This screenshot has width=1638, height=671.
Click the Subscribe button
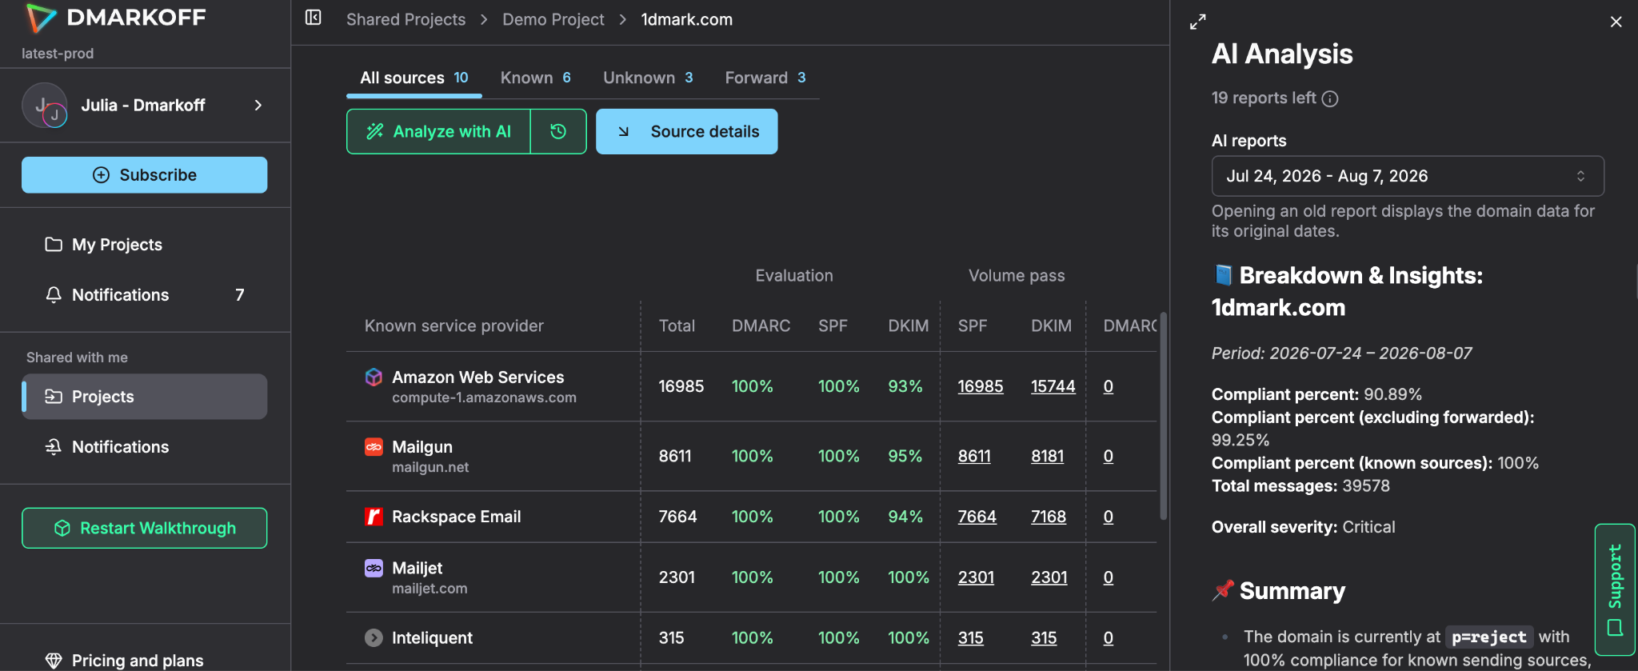pyautogui.click(x=145, y=175)
